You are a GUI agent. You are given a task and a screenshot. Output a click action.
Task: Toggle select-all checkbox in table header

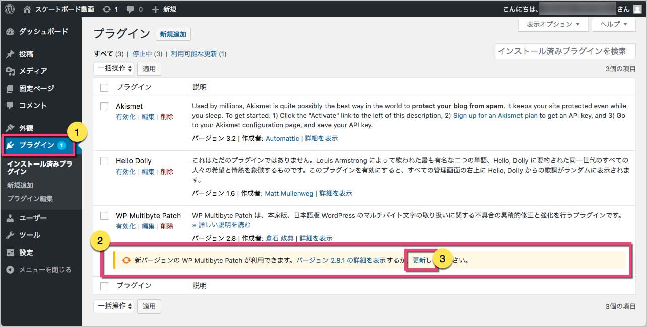(x=104, y=88)
